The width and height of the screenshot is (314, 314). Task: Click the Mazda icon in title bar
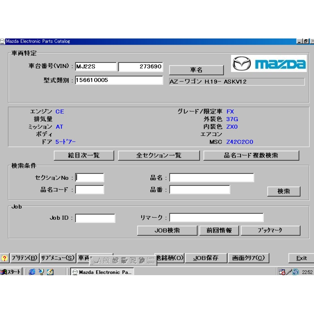(2, 42)
